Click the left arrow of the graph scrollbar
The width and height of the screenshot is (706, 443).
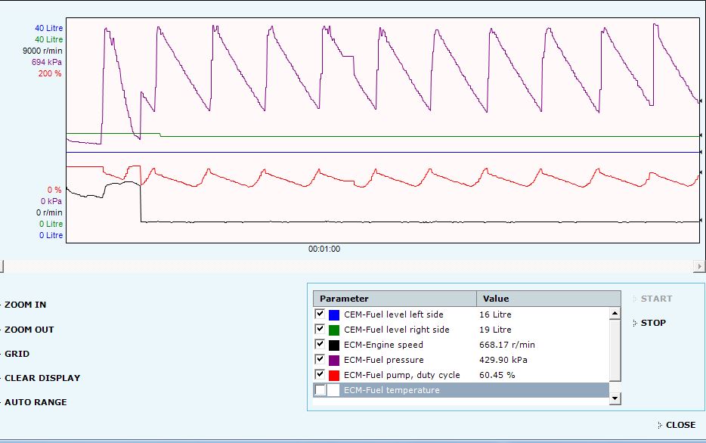click(3, 265)
